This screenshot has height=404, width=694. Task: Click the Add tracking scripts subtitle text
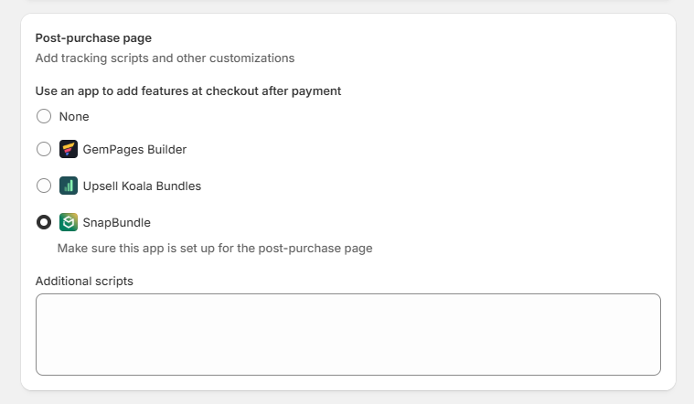165,58
